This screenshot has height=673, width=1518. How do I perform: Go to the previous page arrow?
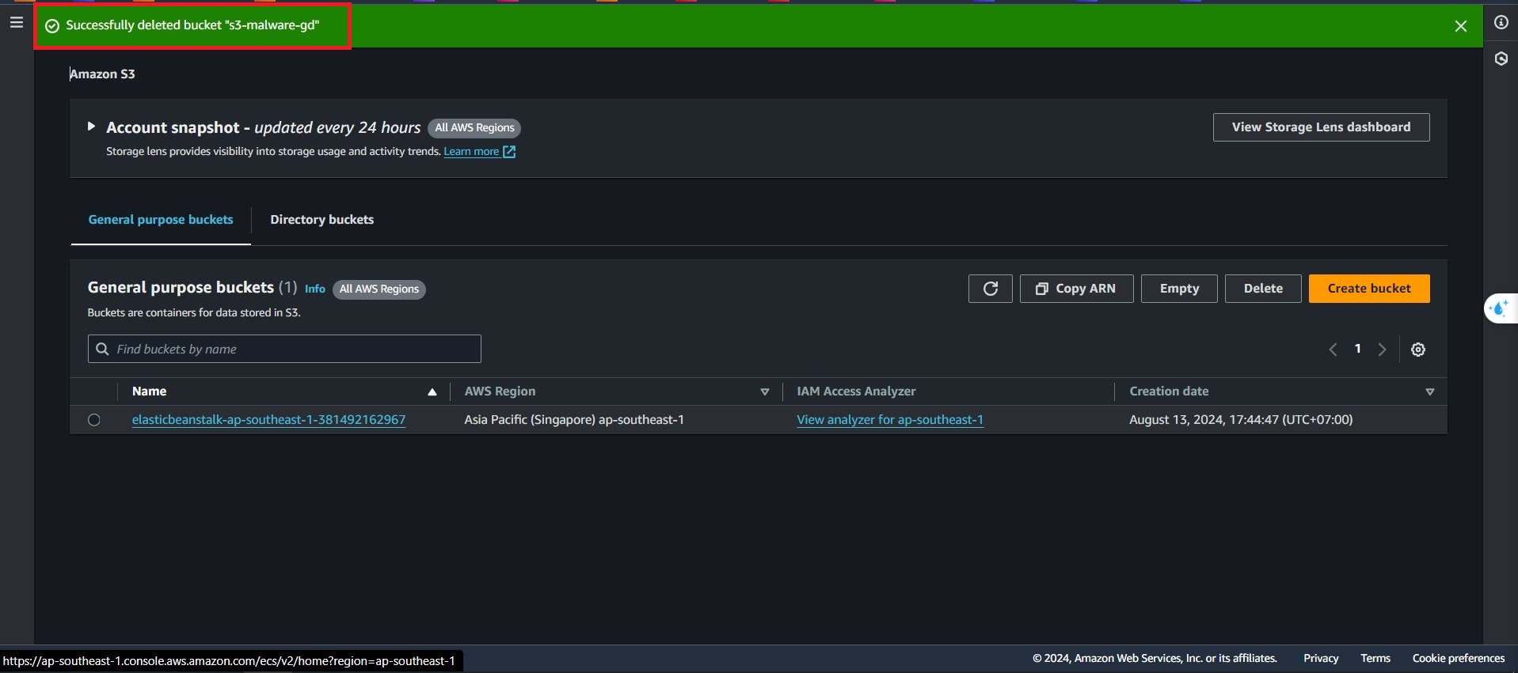[1333, 350]
